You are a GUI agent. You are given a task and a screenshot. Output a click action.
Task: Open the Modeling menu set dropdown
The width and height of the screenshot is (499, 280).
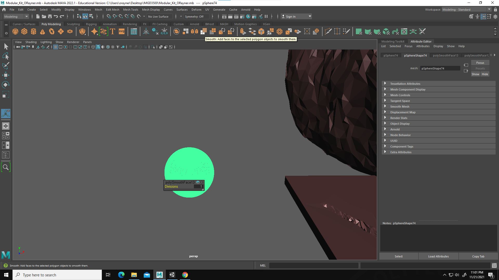tap(16, 16)
